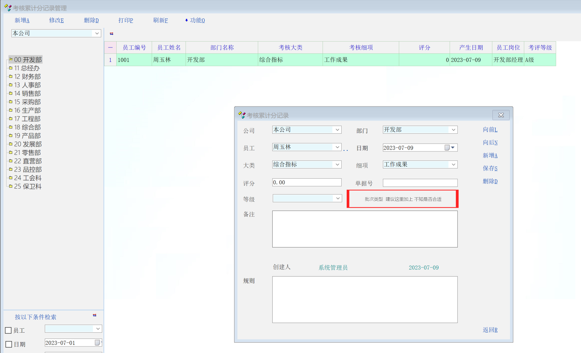Image resolution: width=581 pixels, height=353 pixels.
Task: Open folder icon for 12 财务部
Action: point(11,76)
